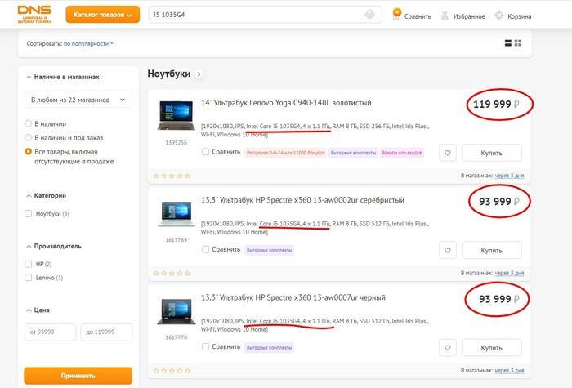
Task: Check the HP manufacturer filter
Action: (x=29, y=265)
